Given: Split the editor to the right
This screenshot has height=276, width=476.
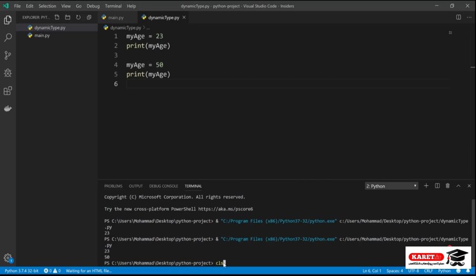Looking at the screenshot, I should click(x=458, y=17).
